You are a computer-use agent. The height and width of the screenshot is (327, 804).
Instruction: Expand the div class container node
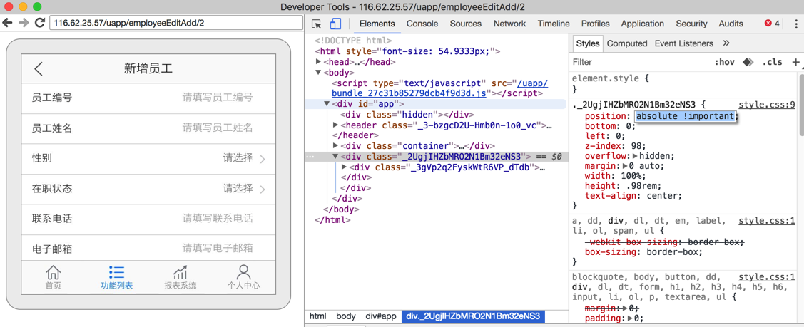tap(335, 146)
